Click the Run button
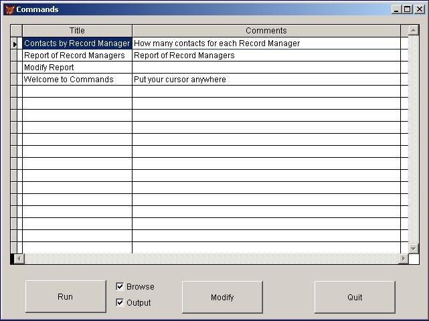Viewport: 429px width, 321px height. [66, 297]
